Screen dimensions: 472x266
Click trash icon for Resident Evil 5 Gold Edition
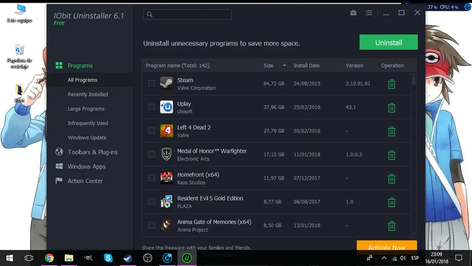click(x=392, y=202)
